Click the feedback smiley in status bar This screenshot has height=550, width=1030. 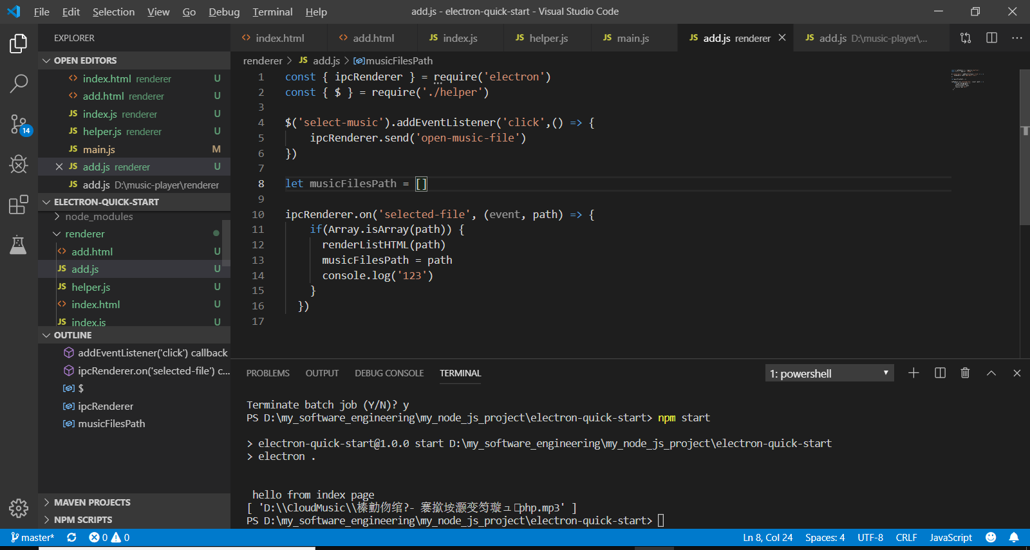coord(991,537)
